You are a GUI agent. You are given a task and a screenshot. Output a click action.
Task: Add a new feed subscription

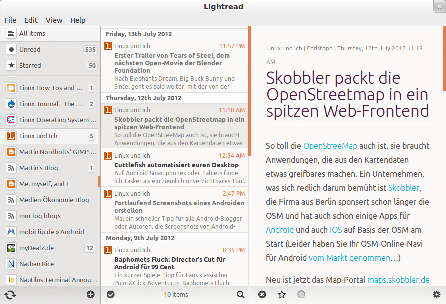91,295
